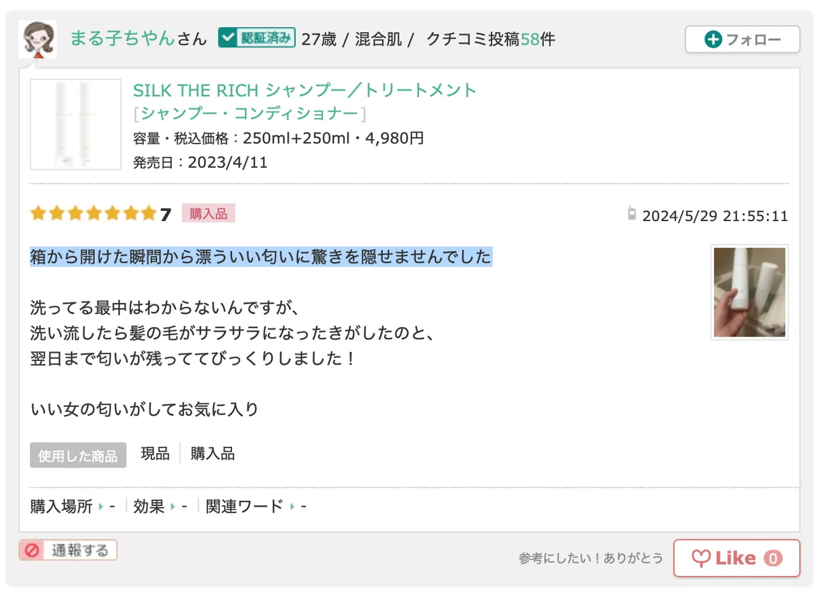This screenshot has width=819, height=591.
Task: Open the シャンプー・コンディショナー category link
Action: coord(249,113)
